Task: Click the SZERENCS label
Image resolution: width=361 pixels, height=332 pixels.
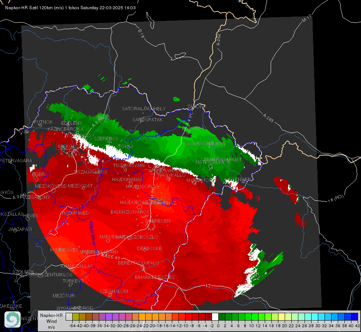Action: pyautogui.click(x=106, y=138)
